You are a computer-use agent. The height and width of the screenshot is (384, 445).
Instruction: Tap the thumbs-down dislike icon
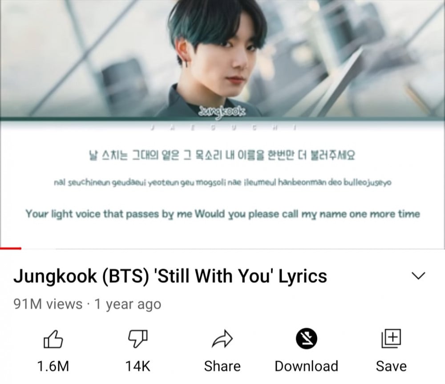point(138,339)
